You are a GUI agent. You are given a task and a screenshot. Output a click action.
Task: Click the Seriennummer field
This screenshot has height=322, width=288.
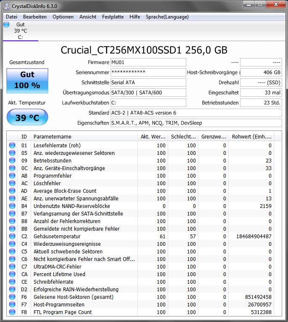(148, 72)
